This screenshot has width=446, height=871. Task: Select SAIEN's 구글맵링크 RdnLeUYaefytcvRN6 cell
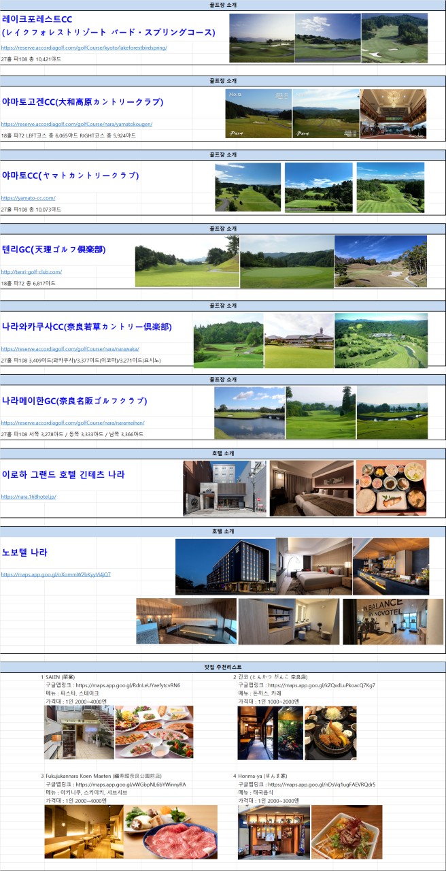click(113, 685)
